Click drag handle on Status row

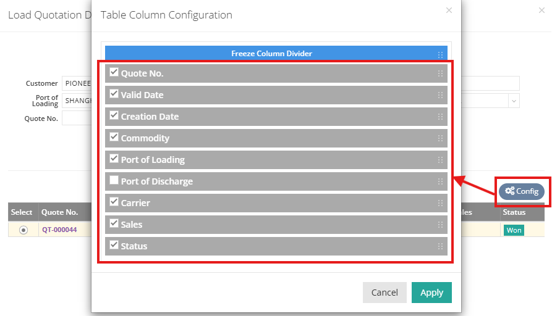tap(440, 246)
